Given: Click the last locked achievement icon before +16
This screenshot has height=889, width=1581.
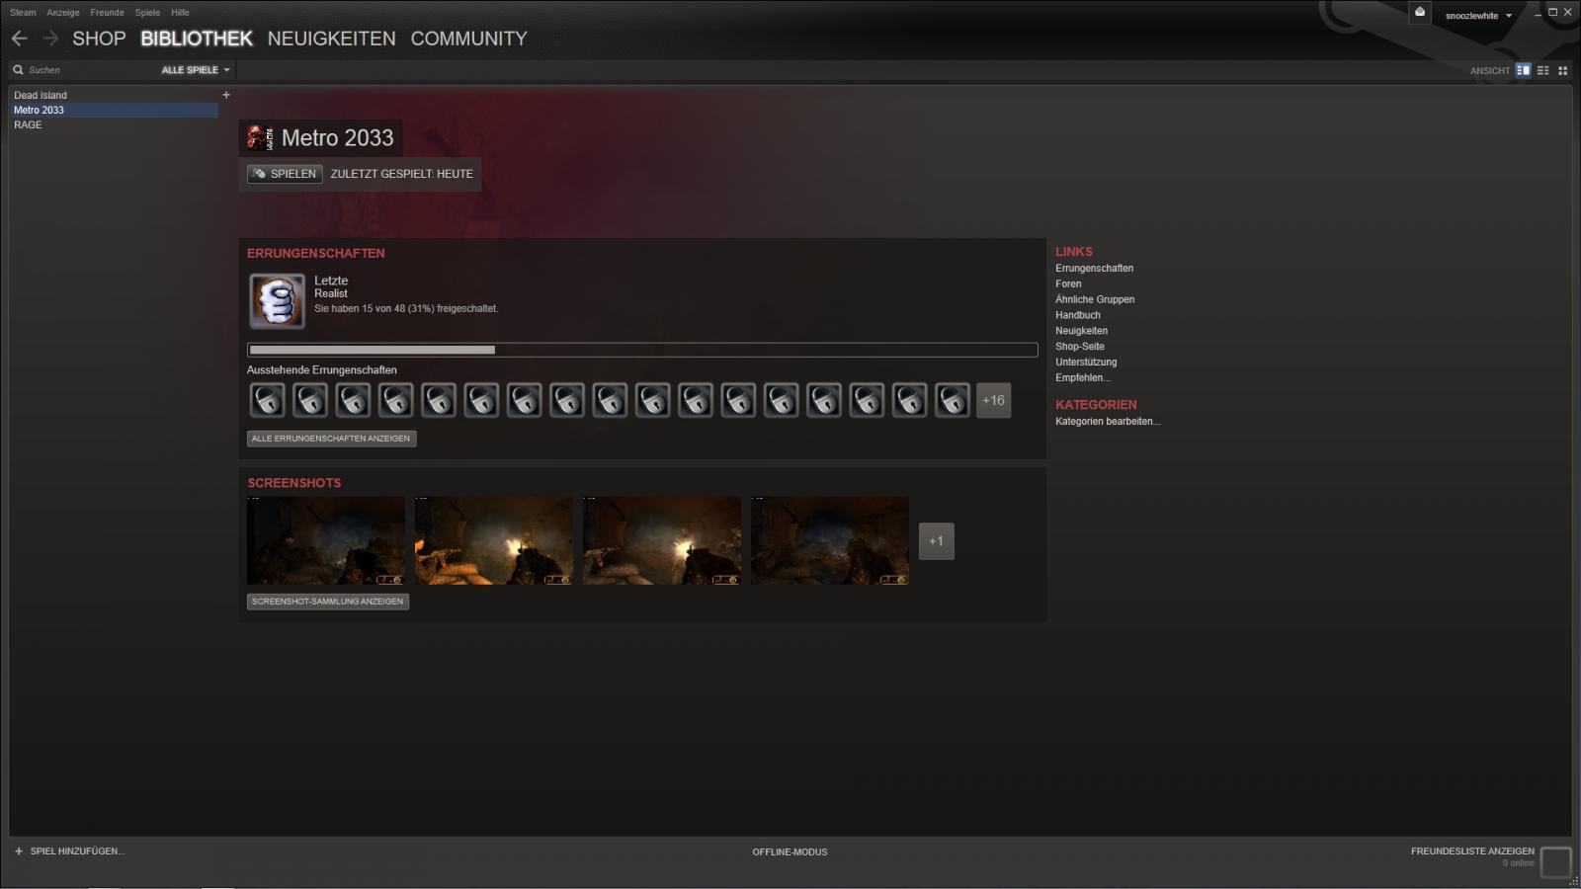Looking at the screenshot, I should [952, 400].
